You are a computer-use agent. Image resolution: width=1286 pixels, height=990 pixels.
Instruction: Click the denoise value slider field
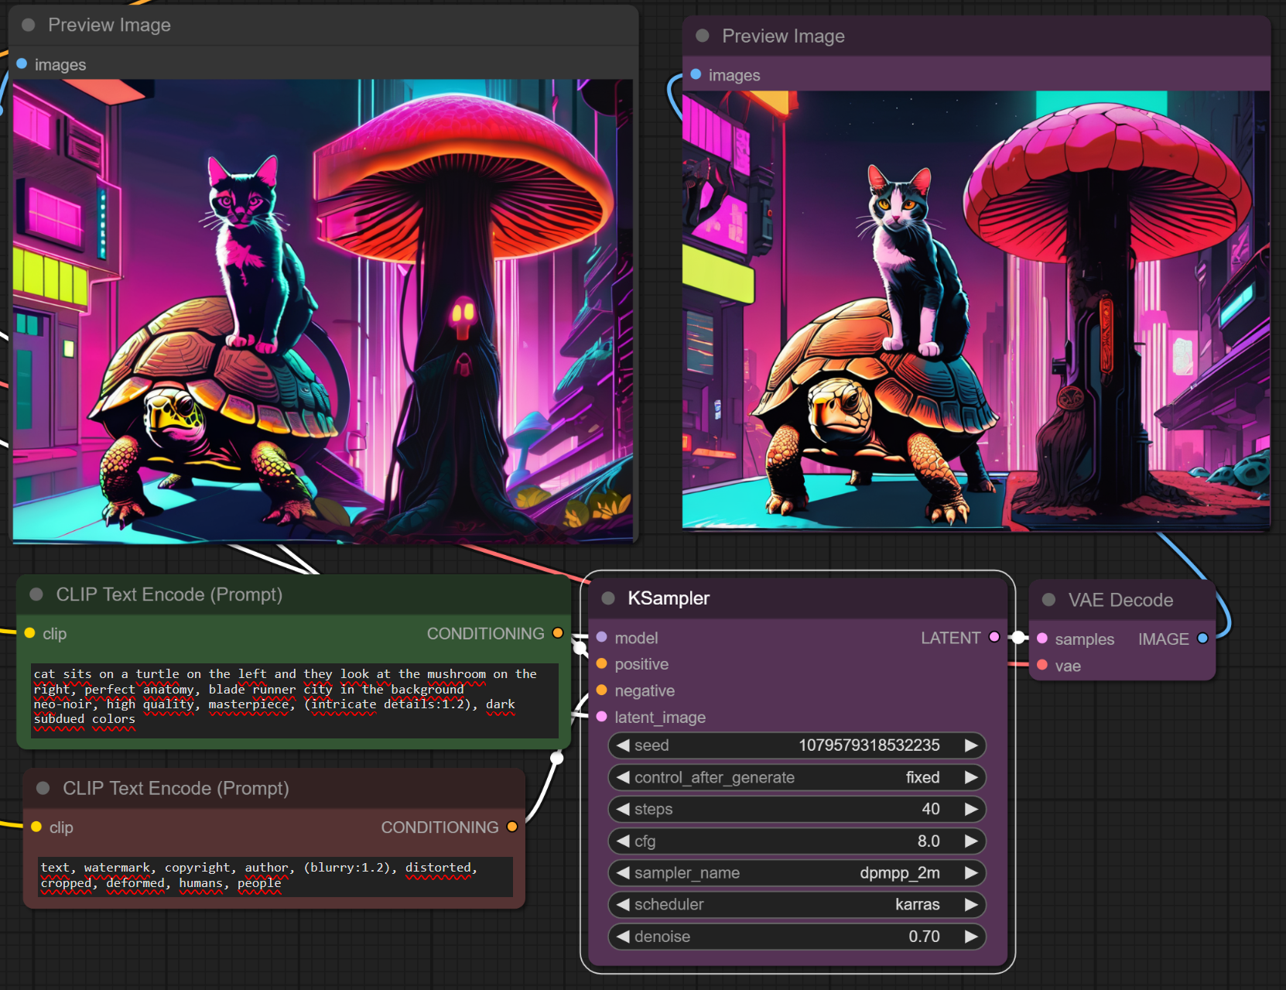point(797,937)
